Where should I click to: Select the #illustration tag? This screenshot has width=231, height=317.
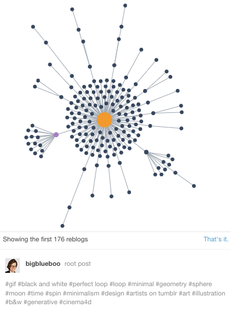click(x=208, y=293)
